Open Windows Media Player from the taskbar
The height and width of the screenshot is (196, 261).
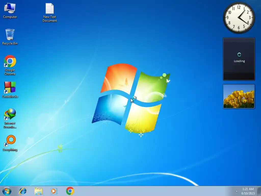(x=54, y=191)
